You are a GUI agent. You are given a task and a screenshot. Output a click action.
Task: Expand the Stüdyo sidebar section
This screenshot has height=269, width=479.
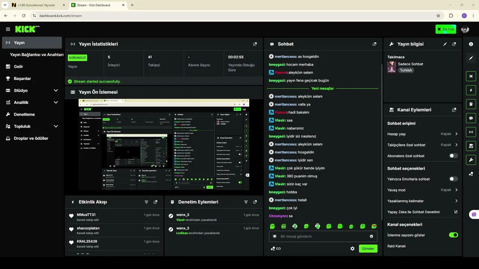click(x=56, y=90)
